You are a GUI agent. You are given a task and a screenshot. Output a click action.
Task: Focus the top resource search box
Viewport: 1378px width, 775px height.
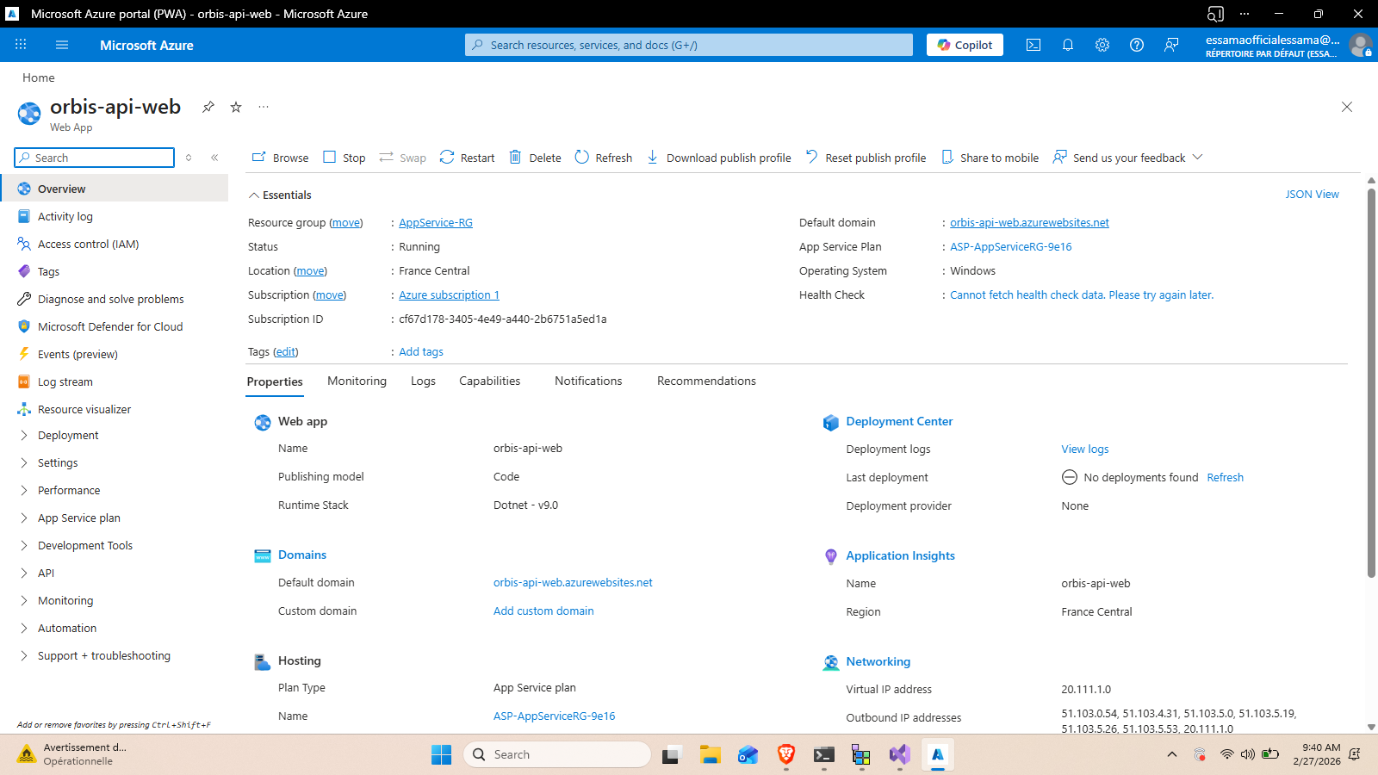pos(689,45)
